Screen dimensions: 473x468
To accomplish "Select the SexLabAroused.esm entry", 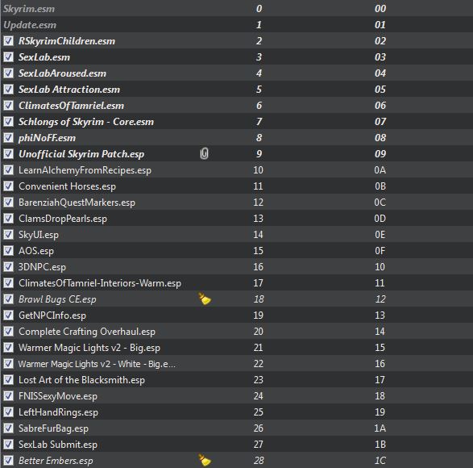I will click(62, 73).
